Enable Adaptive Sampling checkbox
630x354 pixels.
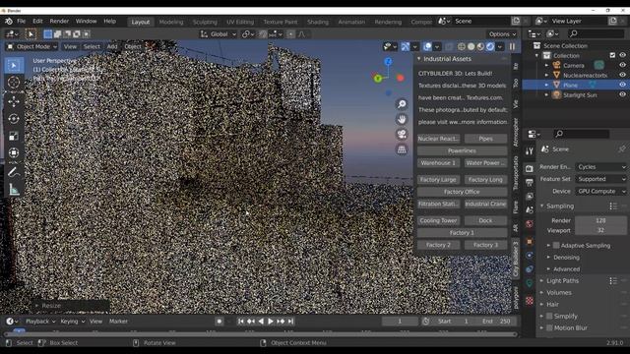(556, 245)
